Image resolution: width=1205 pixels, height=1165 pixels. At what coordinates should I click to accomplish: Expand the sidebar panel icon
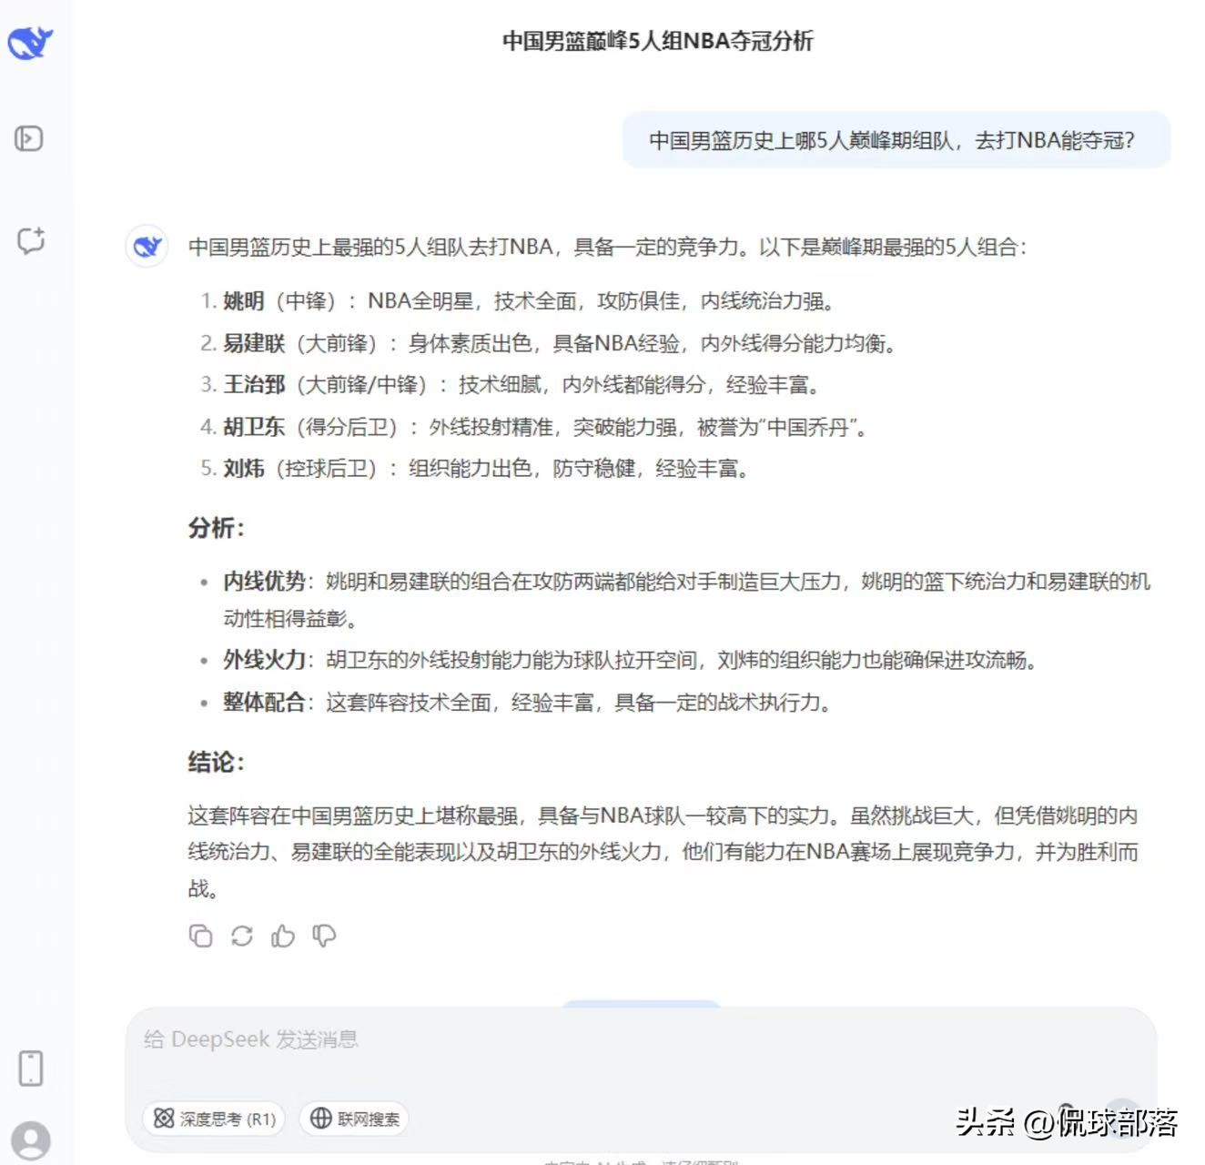(x=29, y=138)
